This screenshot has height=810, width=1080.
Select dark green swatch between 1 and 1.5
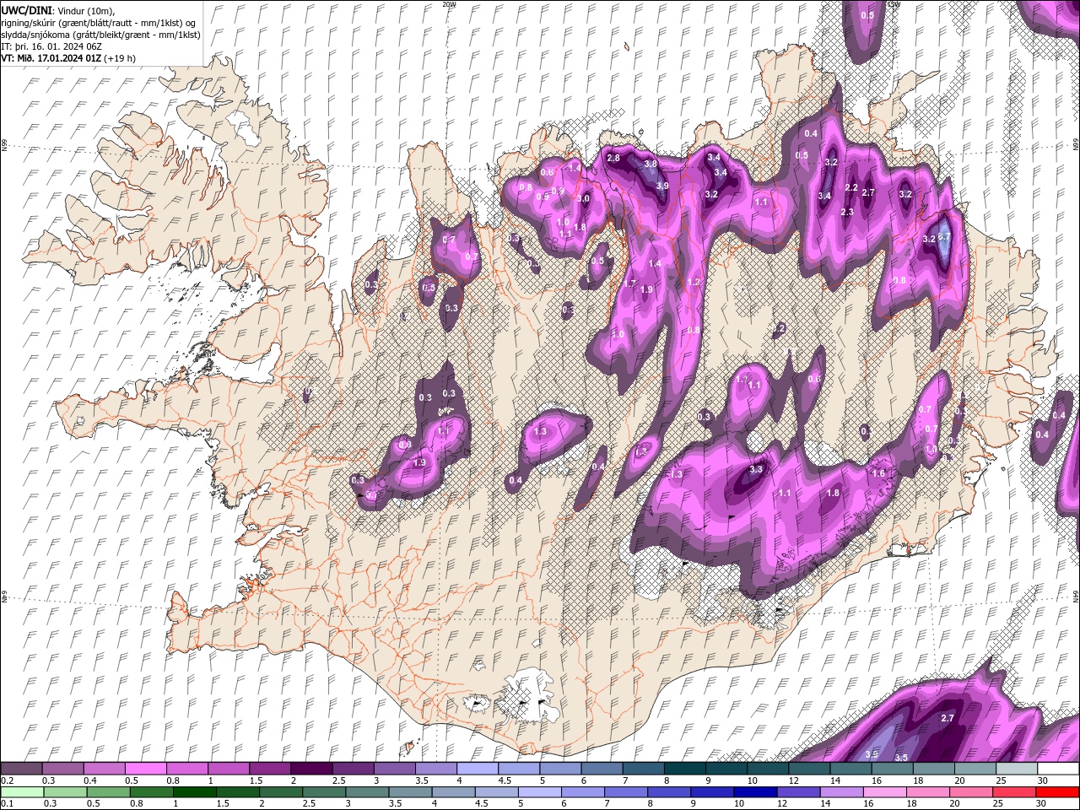tap(194, 792)
